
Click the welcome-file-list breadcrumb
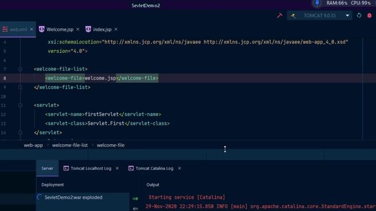[x=70, y=145]
